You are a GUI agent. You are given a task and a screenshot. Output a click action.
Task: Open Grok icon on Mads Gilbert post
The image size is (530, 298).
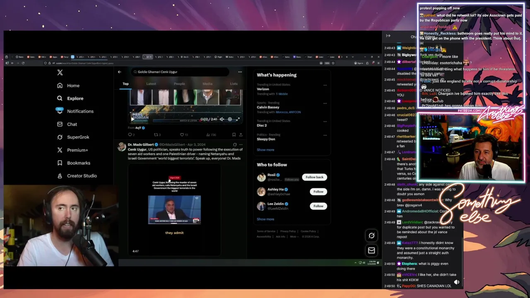(235, 145)
